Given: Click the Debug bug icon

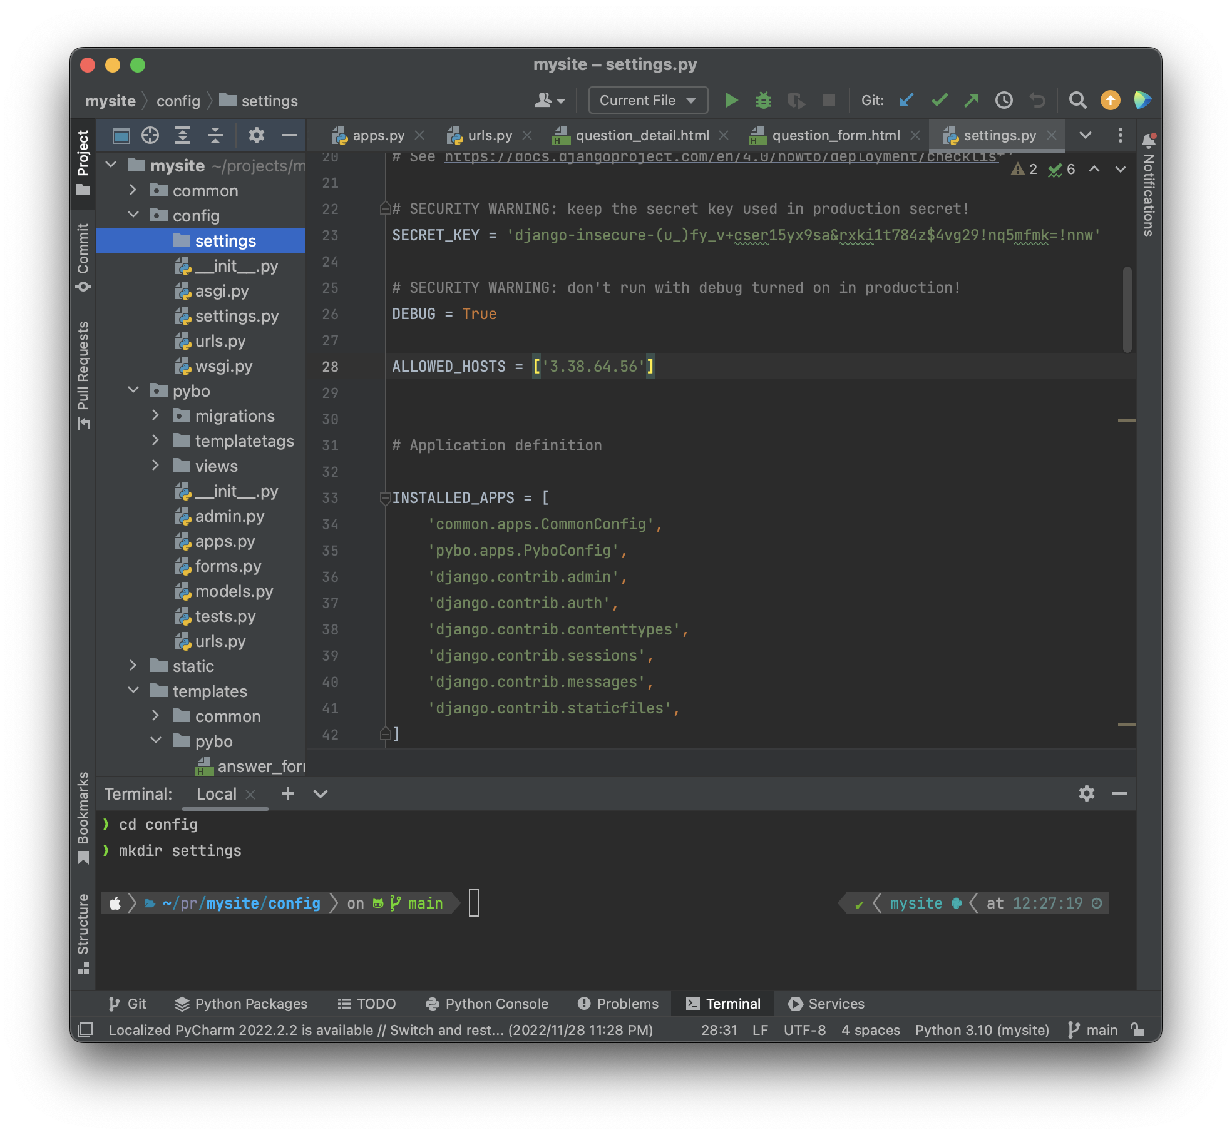Looking at the screenshot, I should click(x=763, y=100).
